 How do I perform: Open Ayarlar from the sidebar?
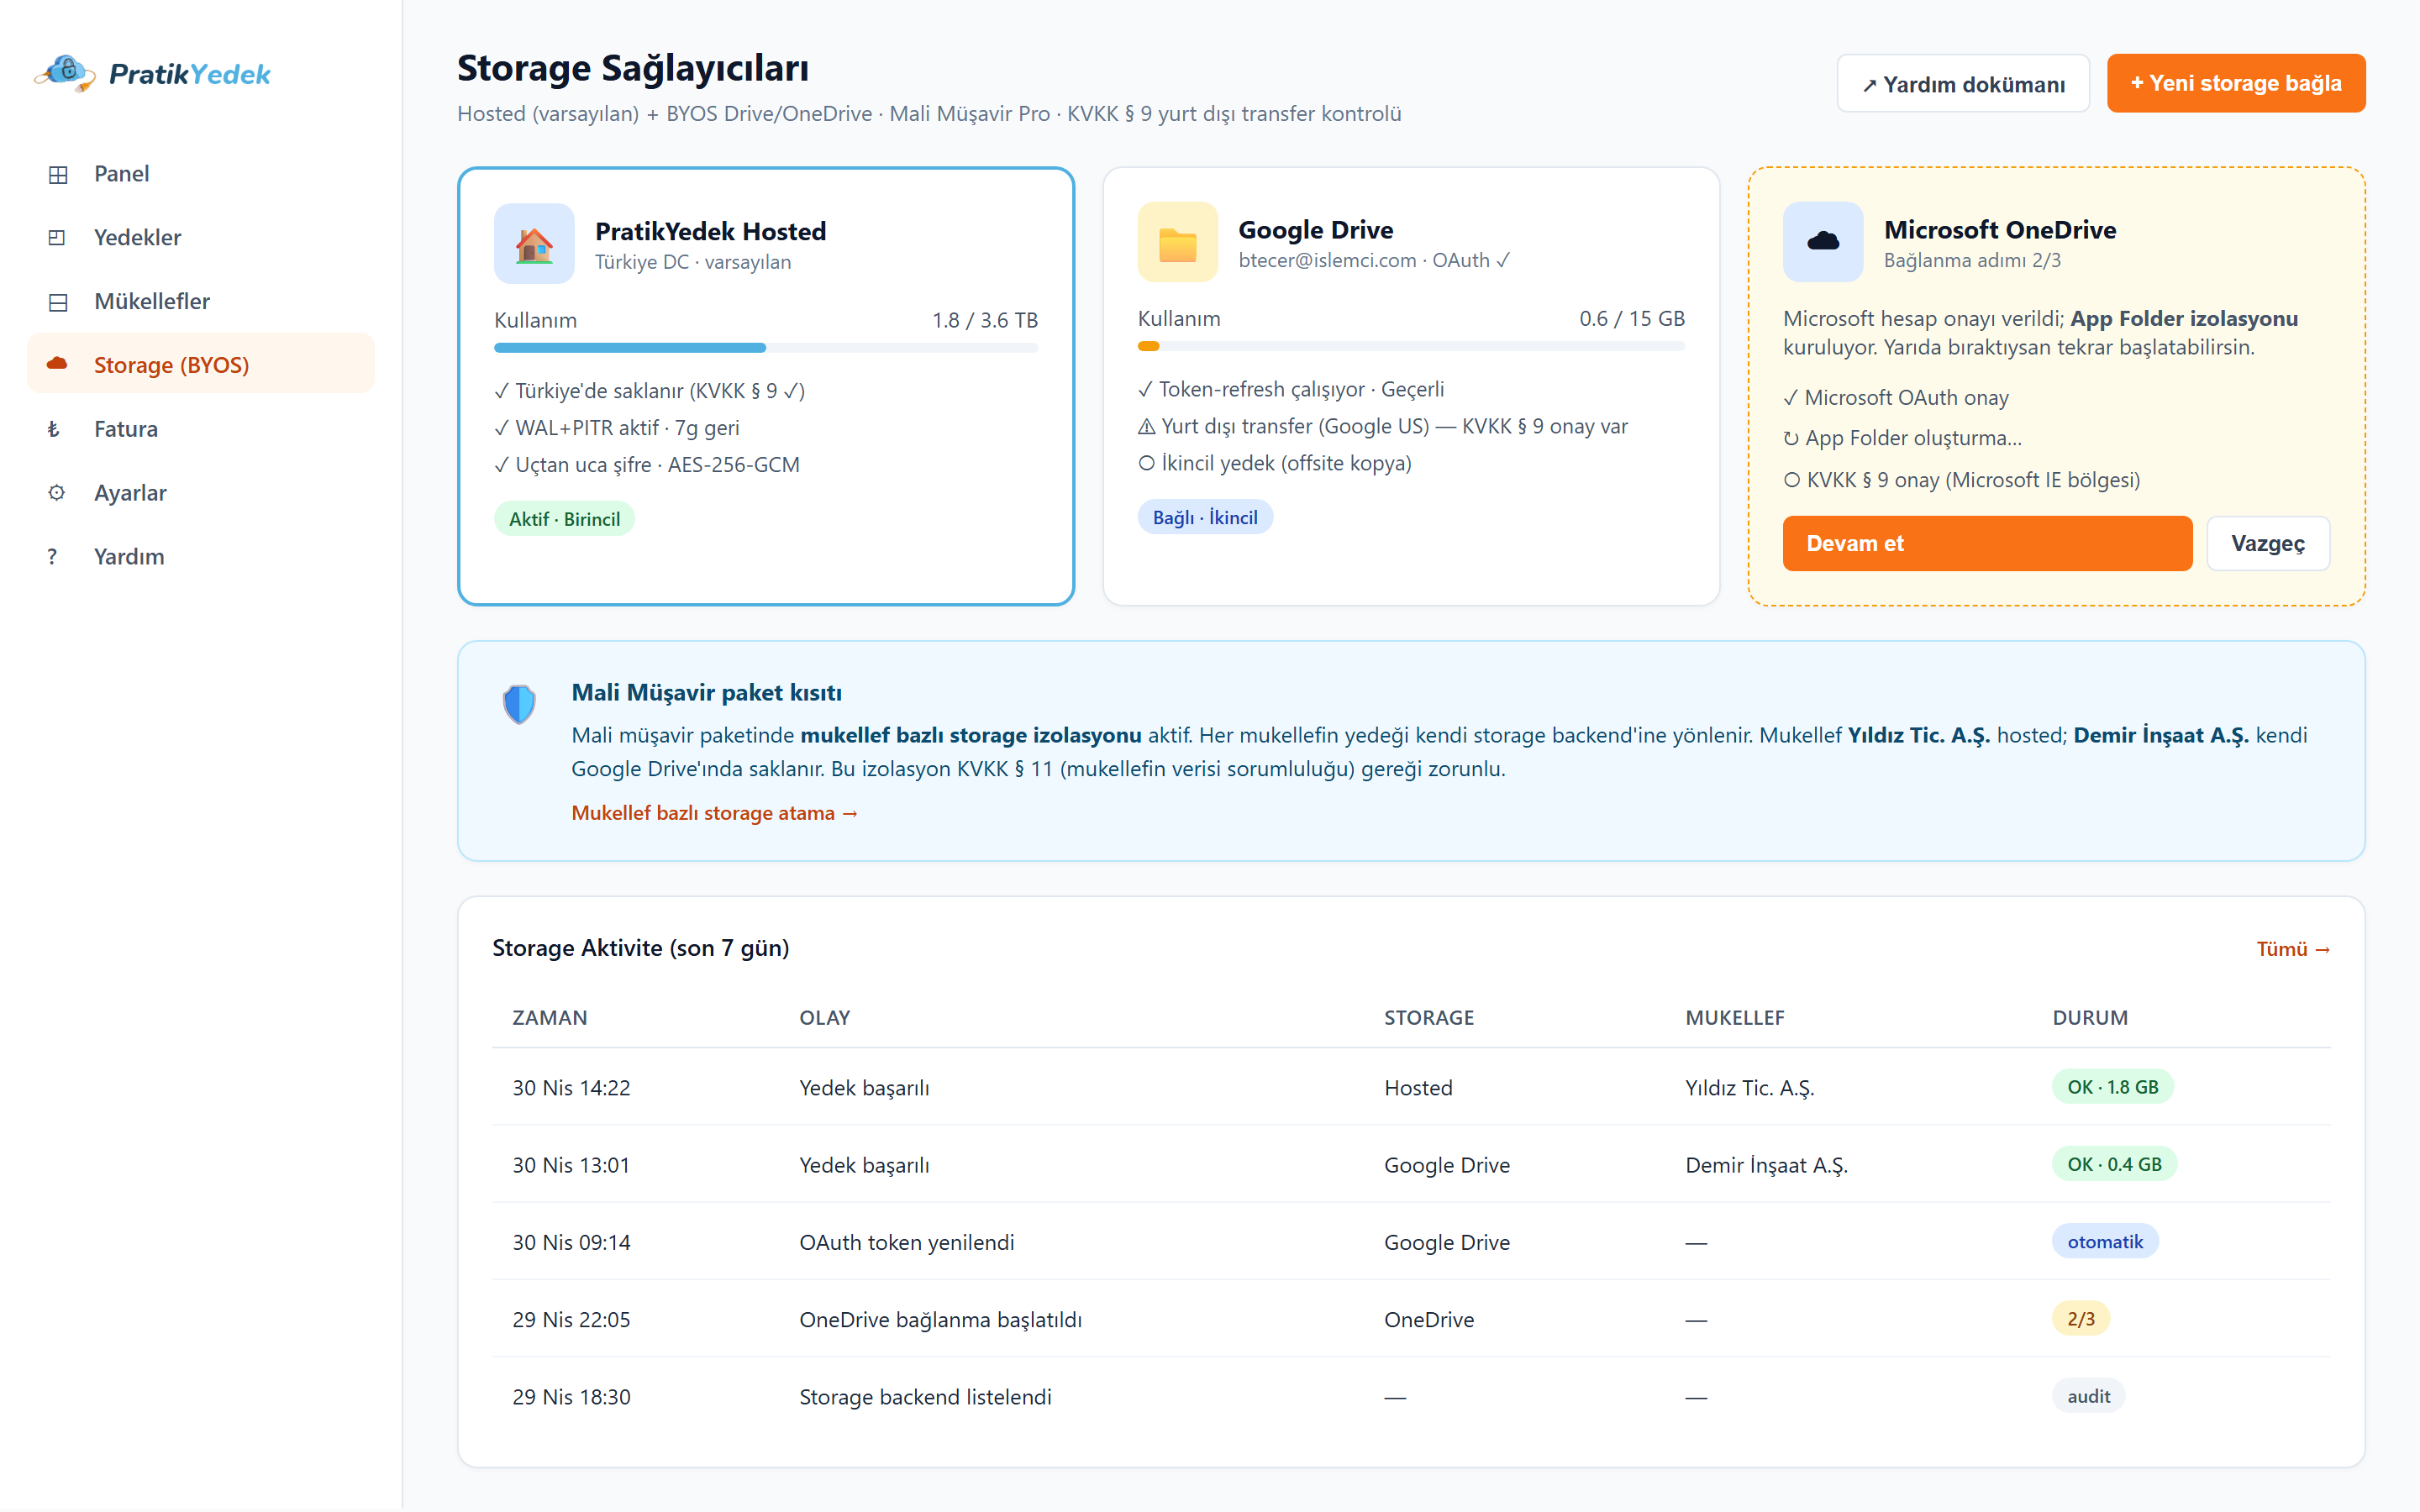pyautogui.click(x=200, y=493)
